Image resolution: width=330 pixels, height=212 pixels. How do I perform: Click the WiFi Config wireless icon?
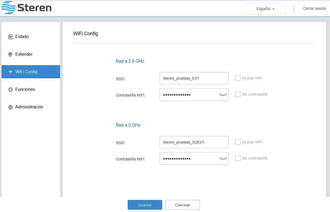[10, 72]
